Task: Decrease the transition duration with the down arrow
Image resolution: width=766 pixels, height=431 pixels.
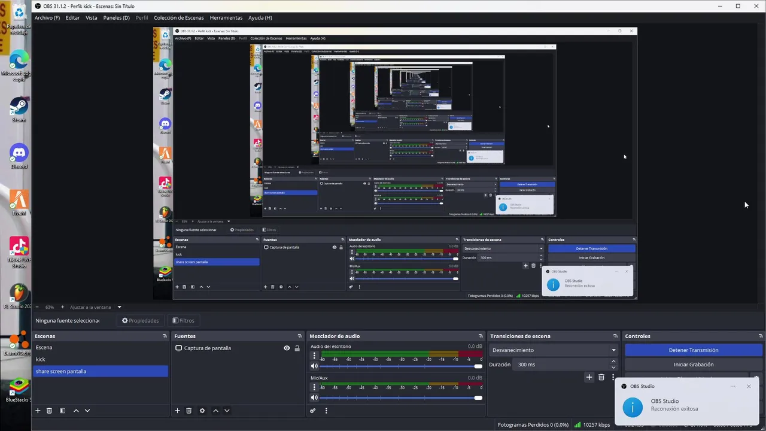Action: 613,367
